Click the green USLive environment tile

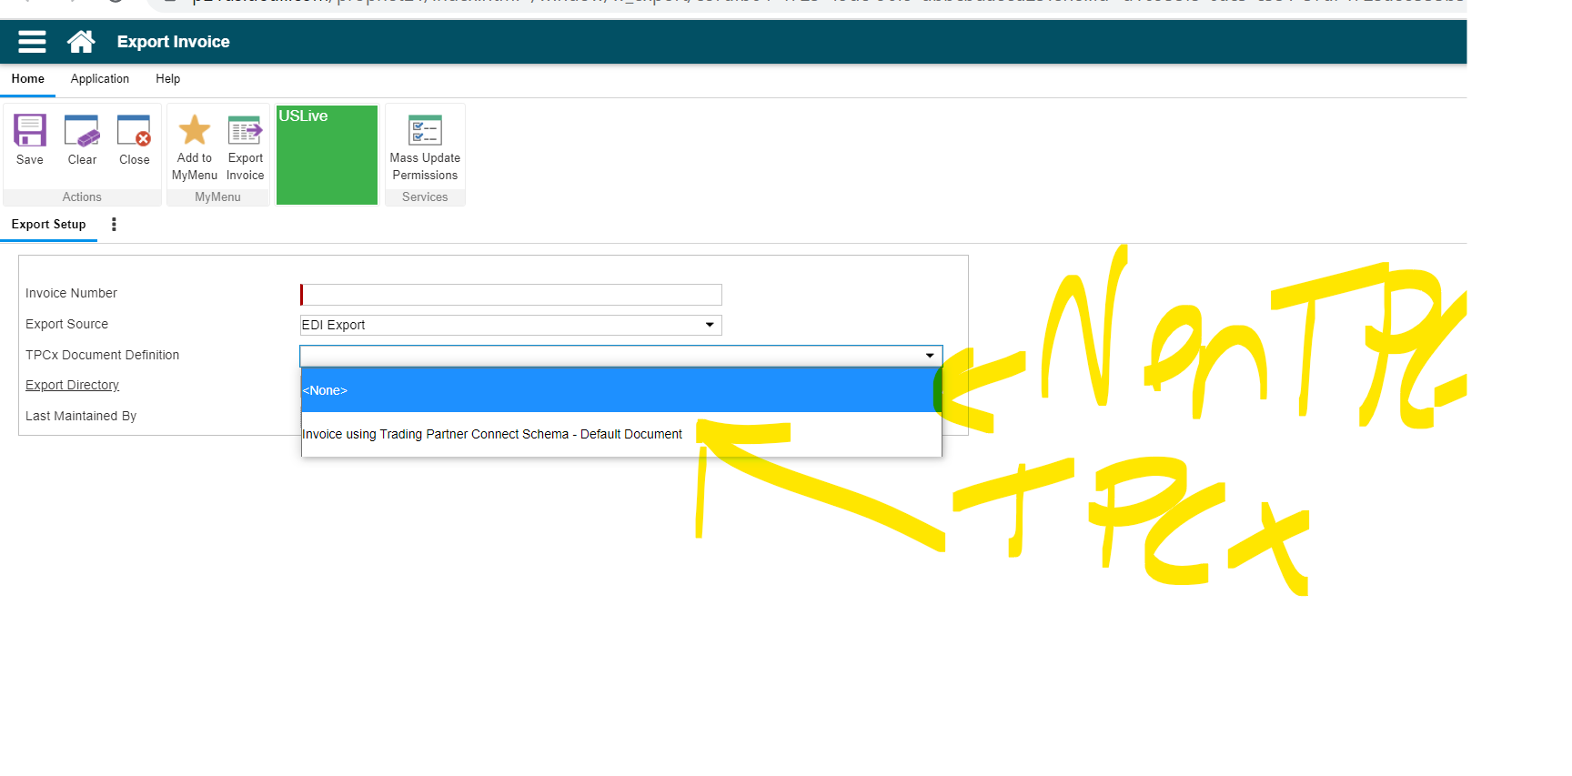click(327, 155)
